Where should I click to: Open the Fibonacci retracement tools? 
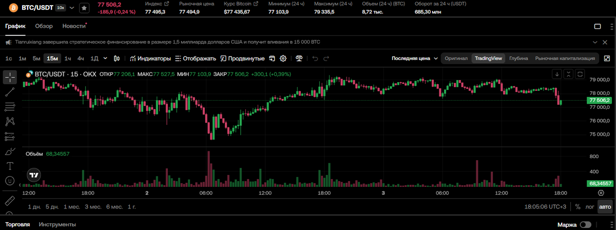click(10, 107)
